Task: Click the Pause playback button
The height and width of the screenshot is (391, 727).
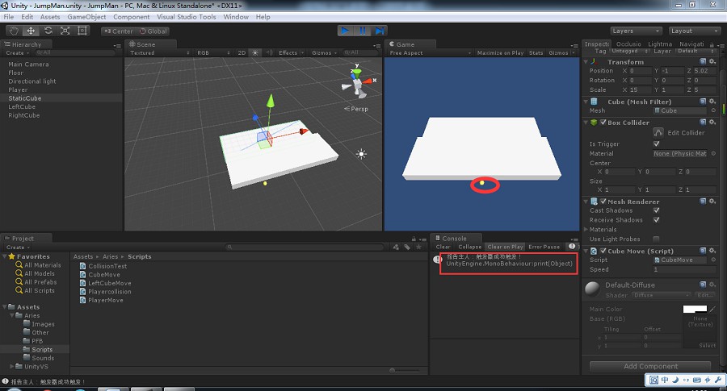Action: [362, 31]
